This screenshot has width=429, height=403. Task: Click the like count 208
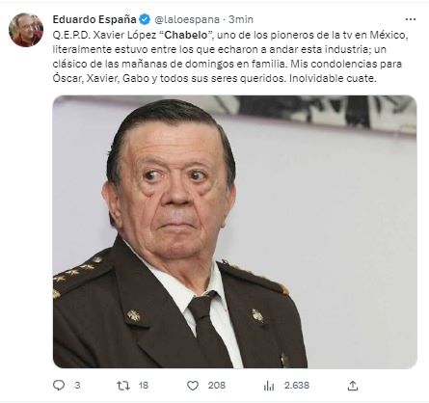pos(217,385)
